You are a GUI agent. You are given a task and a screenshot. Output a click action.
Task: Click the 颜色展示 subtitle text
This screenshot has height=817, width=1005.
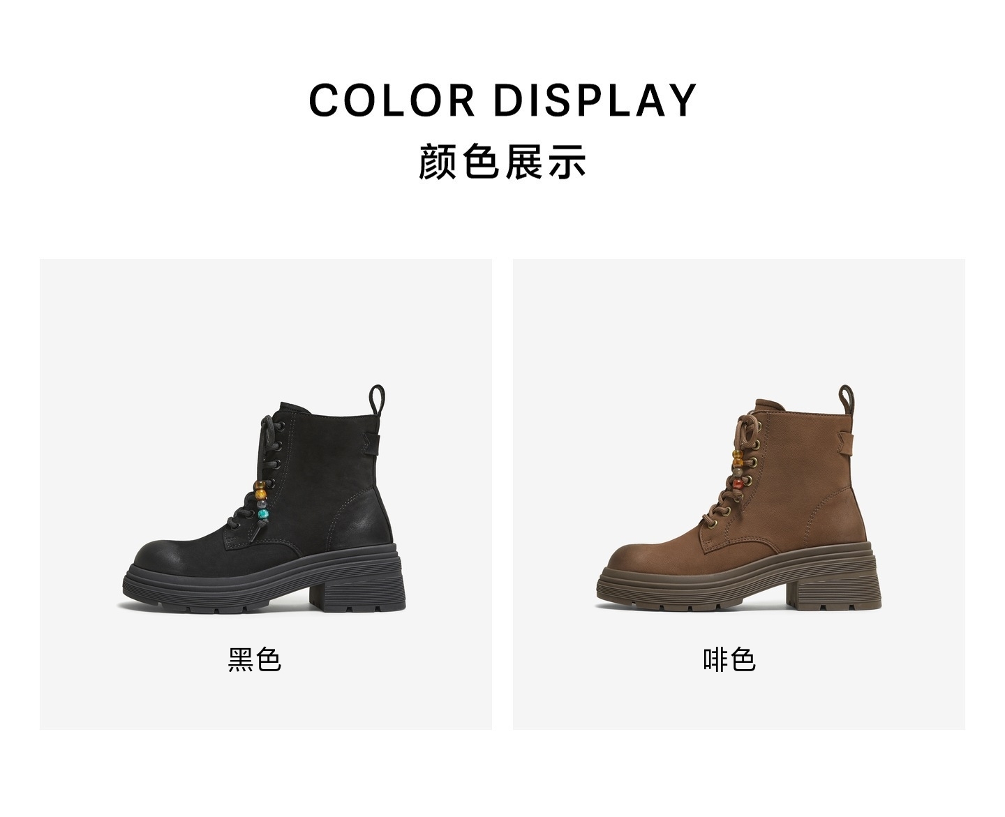(502, 162)
